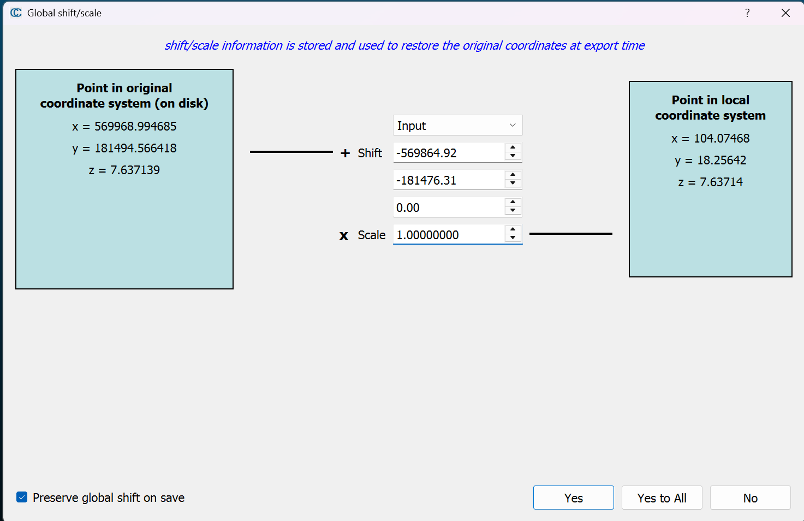Decrease Y shift value with down arrow
The image size is (804, 521).
(513, 184)
